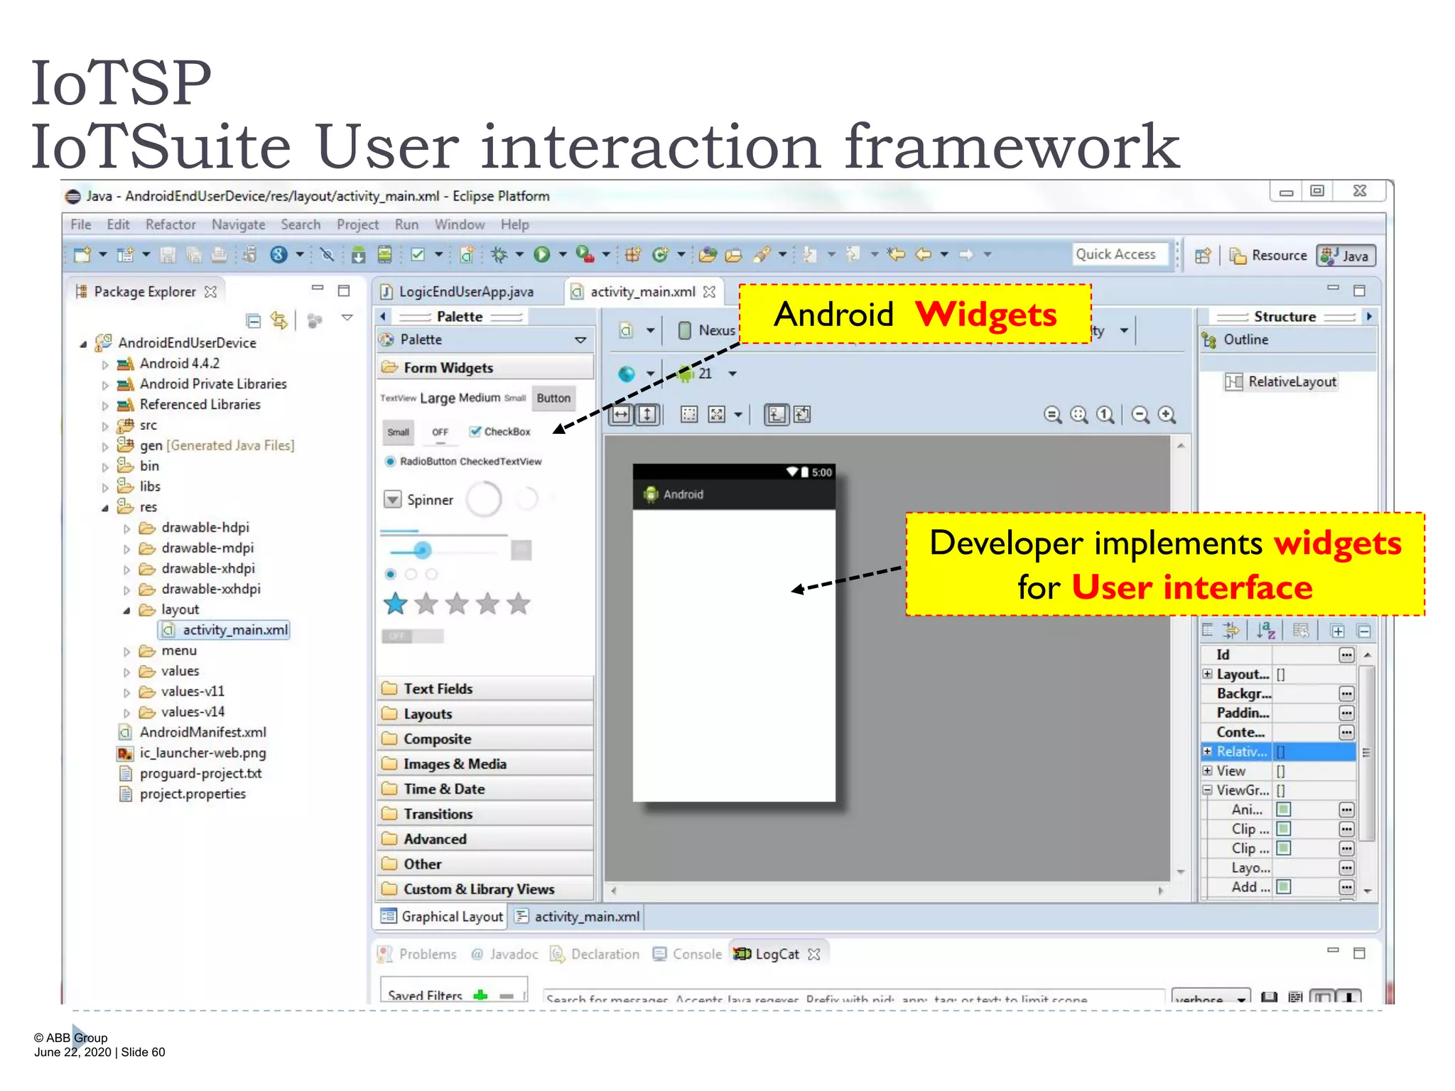This screenshot has height=1091, width=1455.
Task: Zoom in the layout canvas
Action: pos(1167,415)
